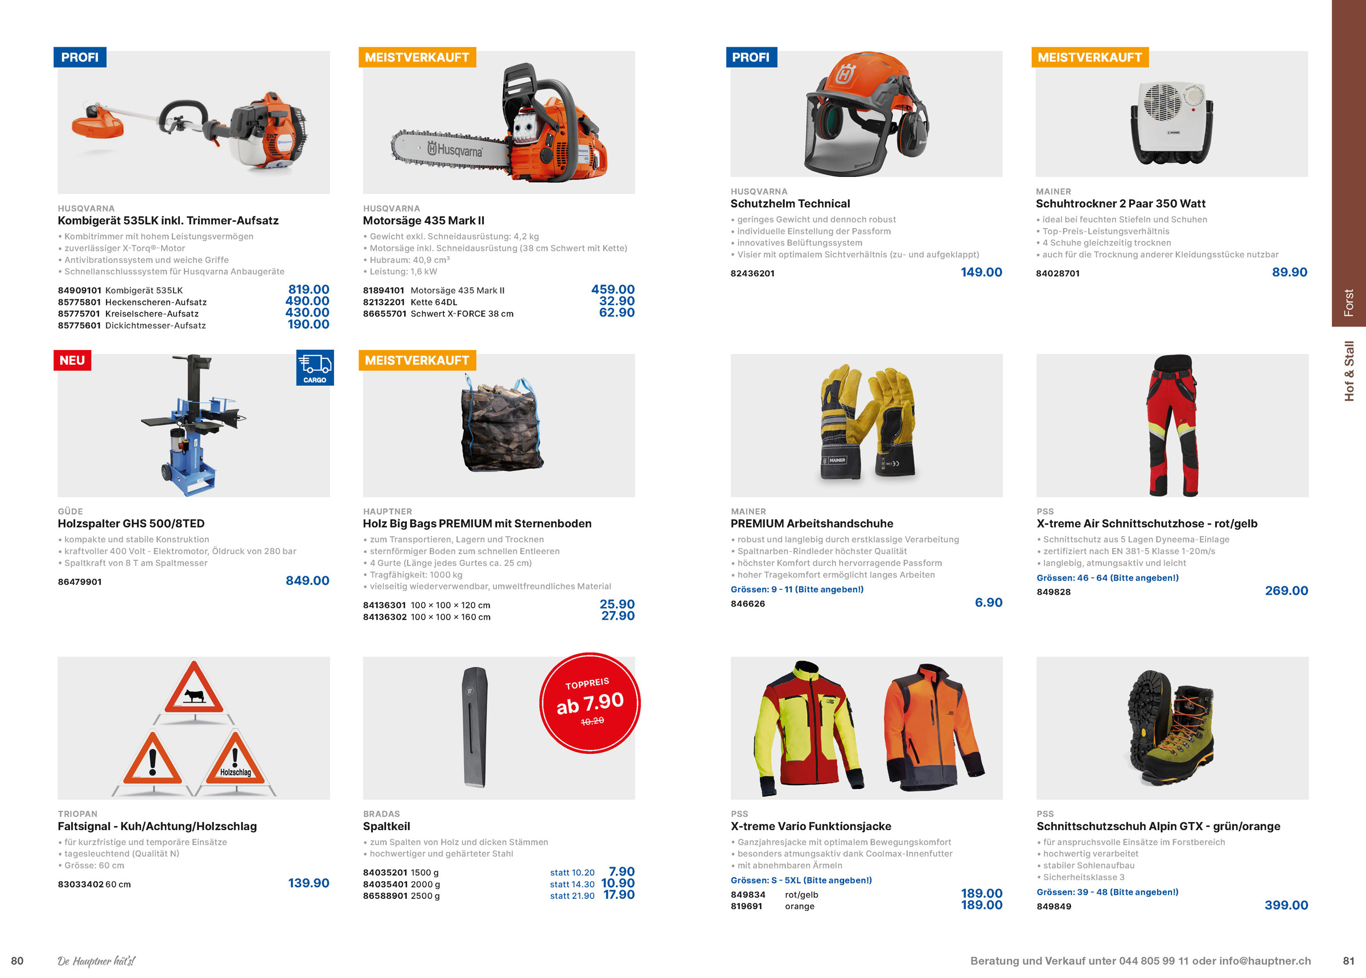Click the 399.00 price of Schnittschutzschuh
Viewport: 1366px width, 978px height.
click(1286, 905)
